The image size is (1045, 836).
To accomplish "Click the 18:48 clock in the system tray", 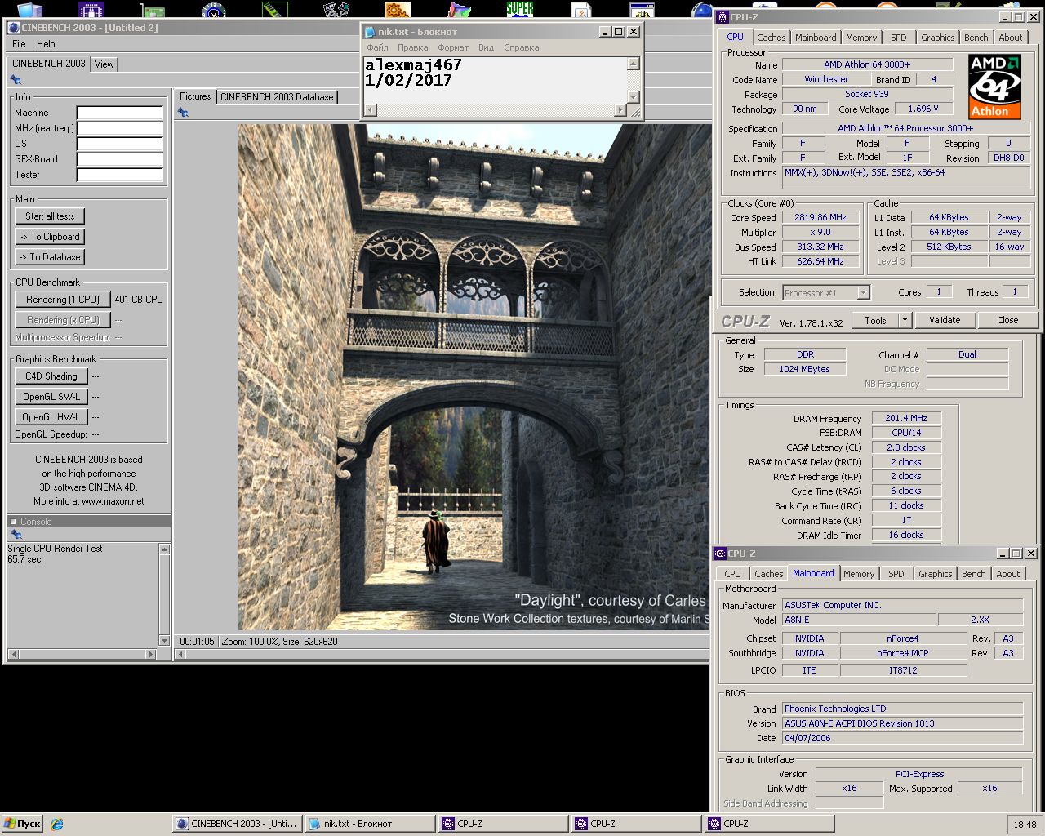I will coord(1025,825).
